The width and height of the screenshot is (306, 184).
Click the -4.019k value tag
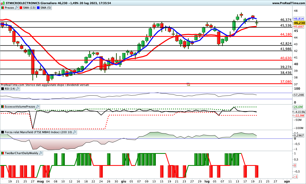(x=299, y=112)
